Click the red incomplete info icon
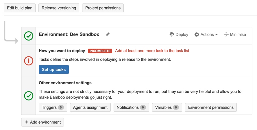 pyautogui.click(x=29, y=61)
